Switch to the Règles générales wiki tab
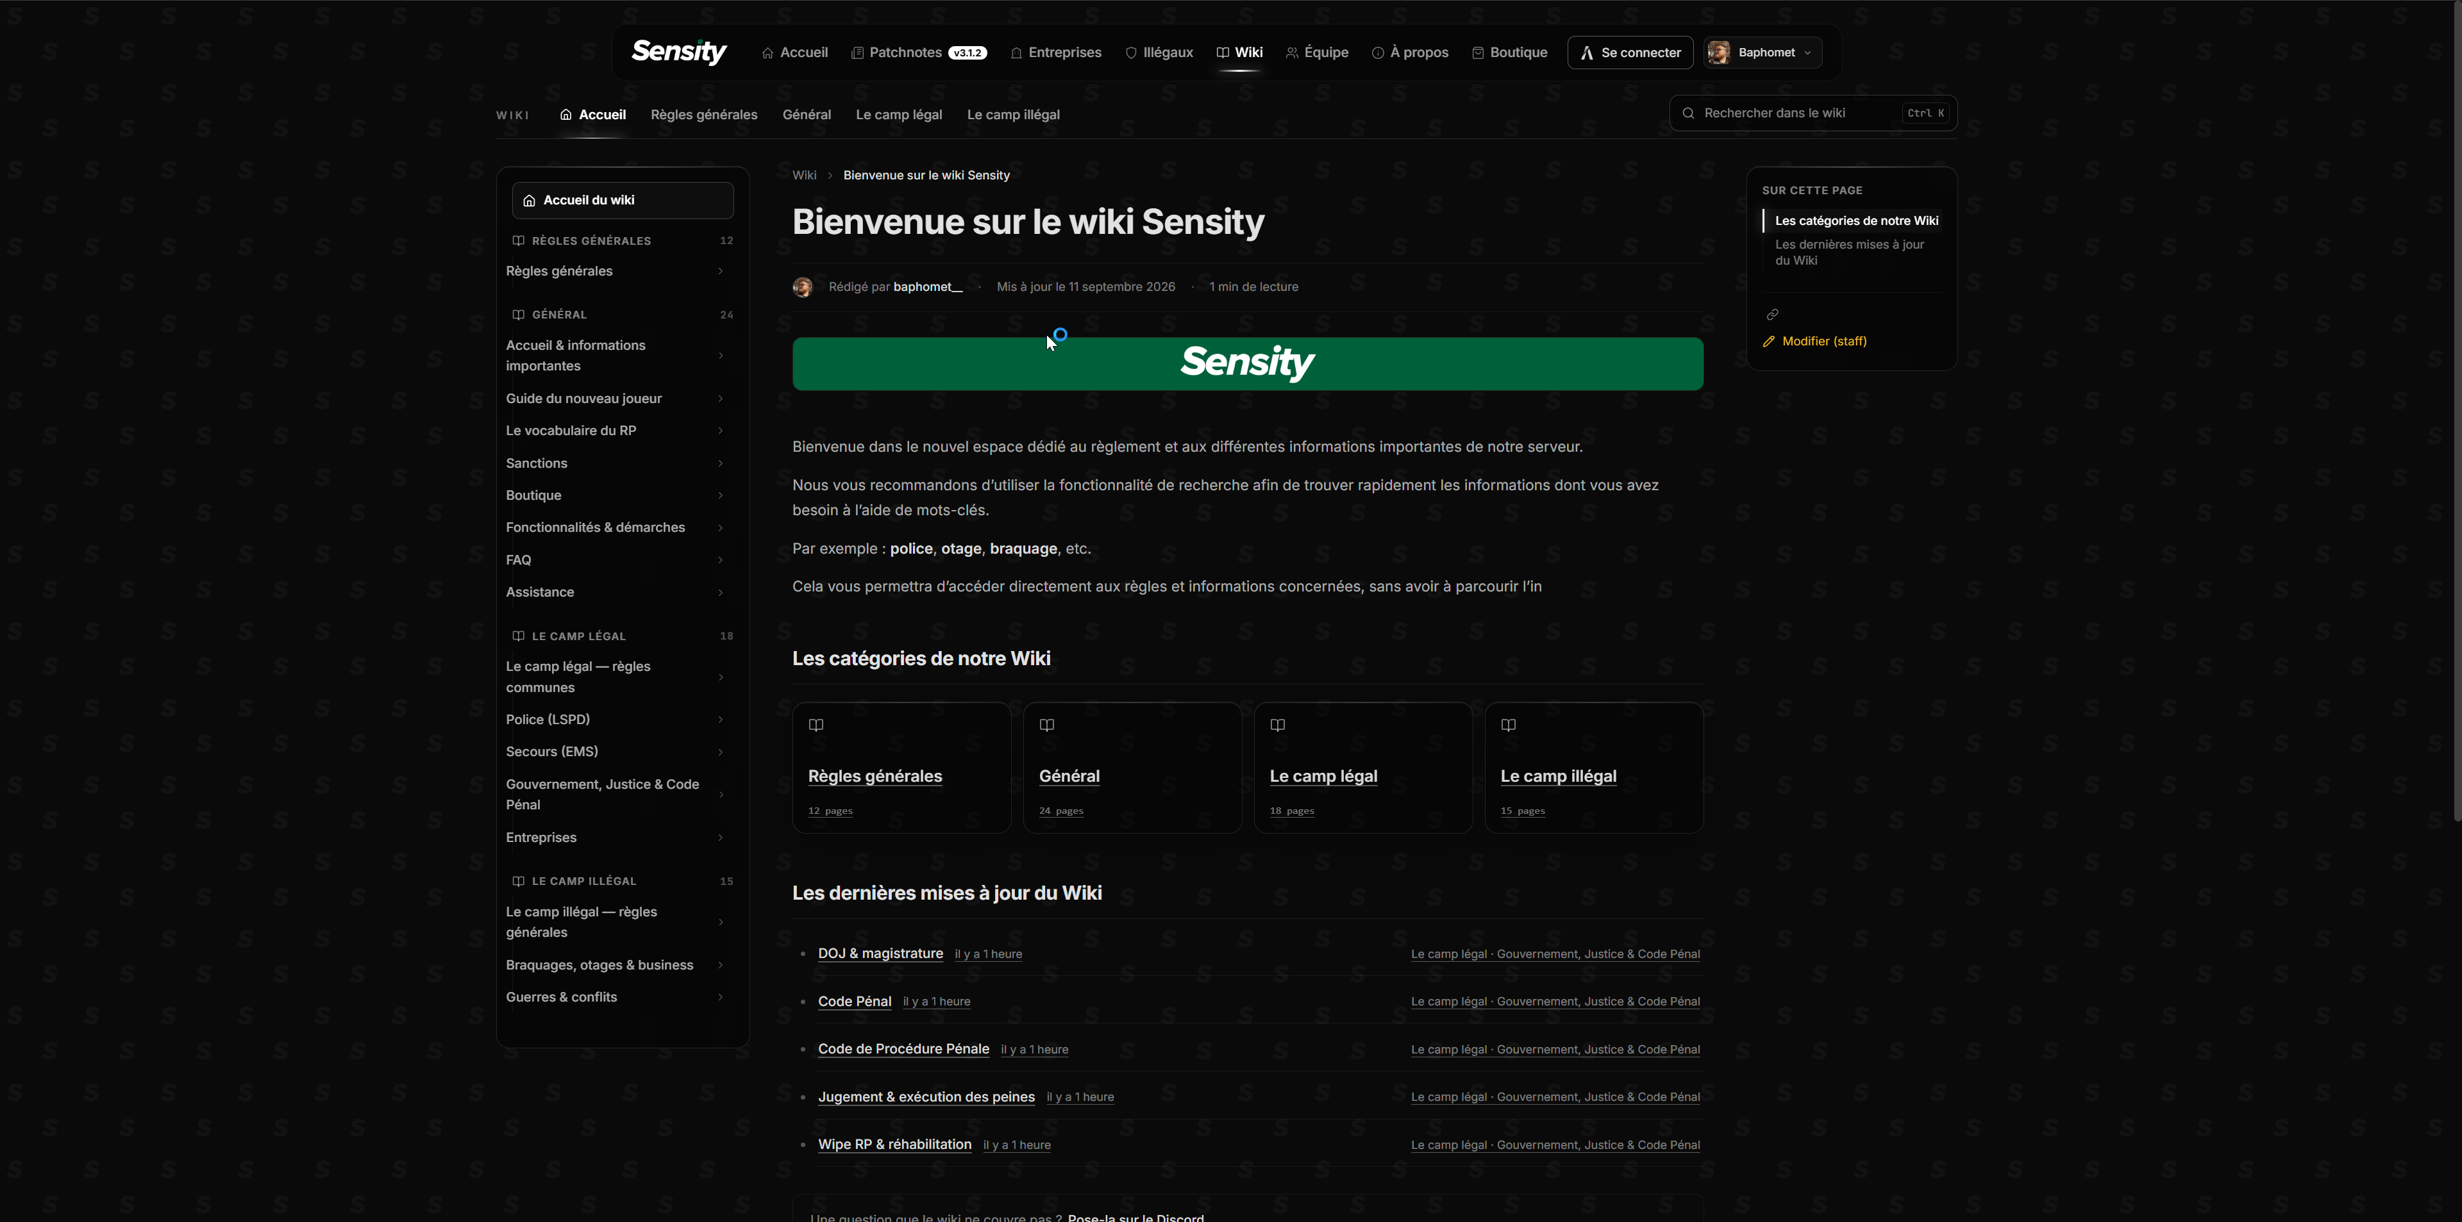This screenshot has width=2462, height=1222. coord(703,115)
